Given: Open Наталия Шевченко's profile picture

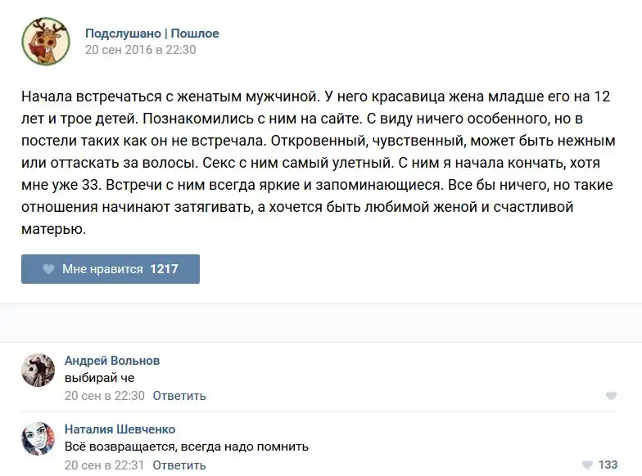Looking at the screenshot, I should pos(38,439).
